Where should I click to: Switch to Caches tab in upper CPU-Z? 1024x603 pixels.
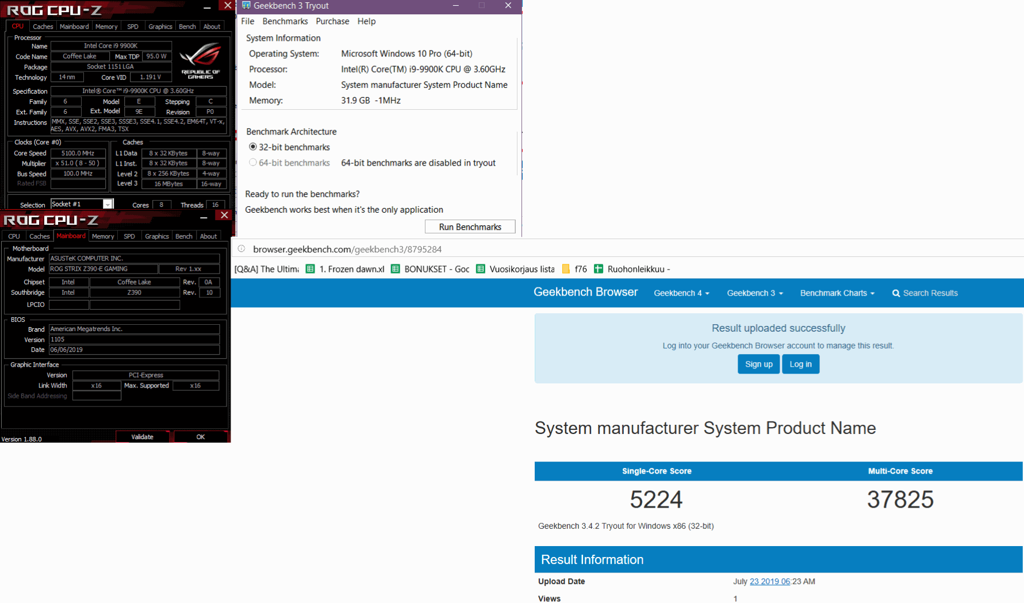43,26
